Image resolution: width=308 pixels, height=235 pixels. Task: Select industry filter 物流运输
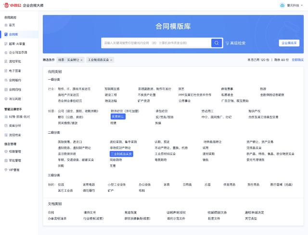(111, 101)
